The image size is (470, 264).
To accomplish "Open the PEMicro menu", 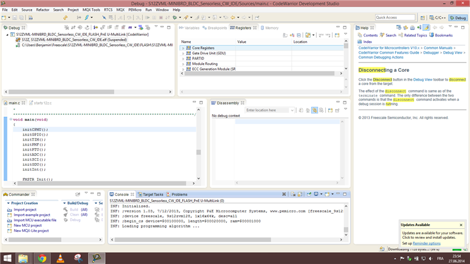I will point(135,10).
